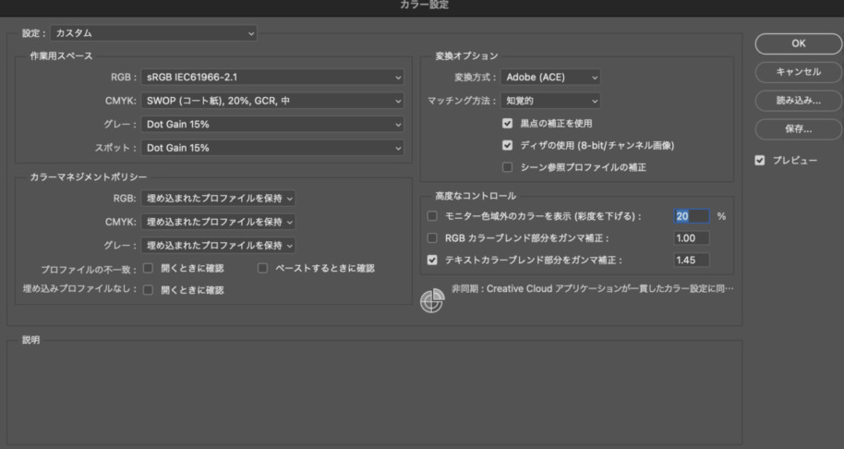844x449 pixels.
Task: Open グレー Dot Gain 15% dropdown
Action: 272,125
